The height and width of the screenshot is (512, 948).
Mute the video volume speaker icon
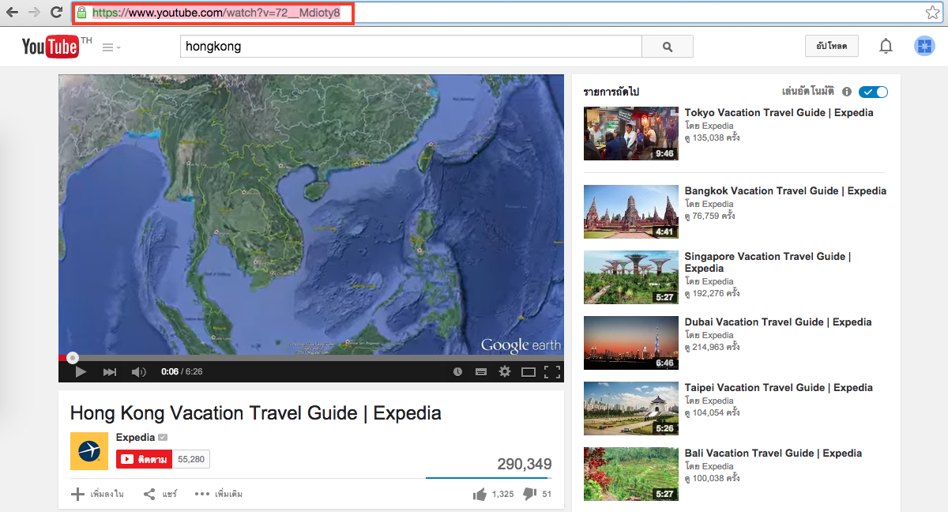click(x=138, y=371)
